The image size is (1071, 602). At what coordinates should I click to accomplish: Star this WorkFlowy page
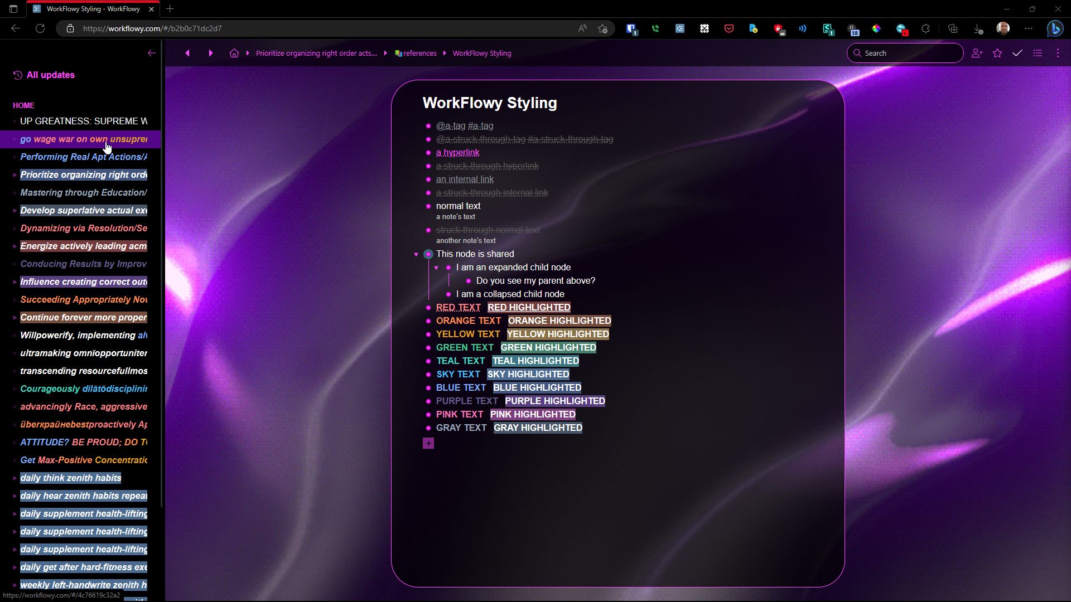coord(997,53)
